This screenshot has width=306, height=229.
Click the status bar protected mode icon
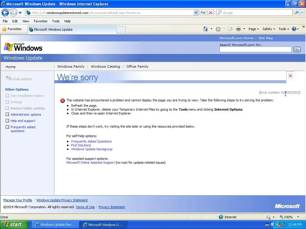click(269, 217)
